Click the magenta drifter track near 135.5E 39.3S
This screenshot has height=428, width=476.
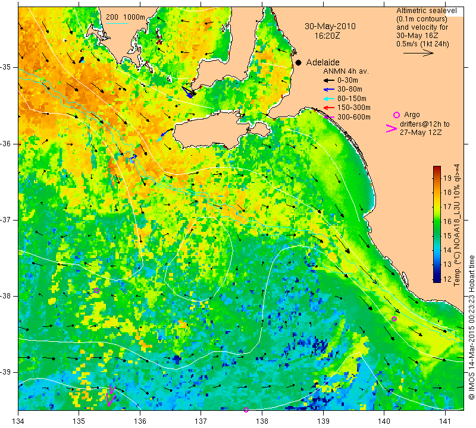coord(111,395)
